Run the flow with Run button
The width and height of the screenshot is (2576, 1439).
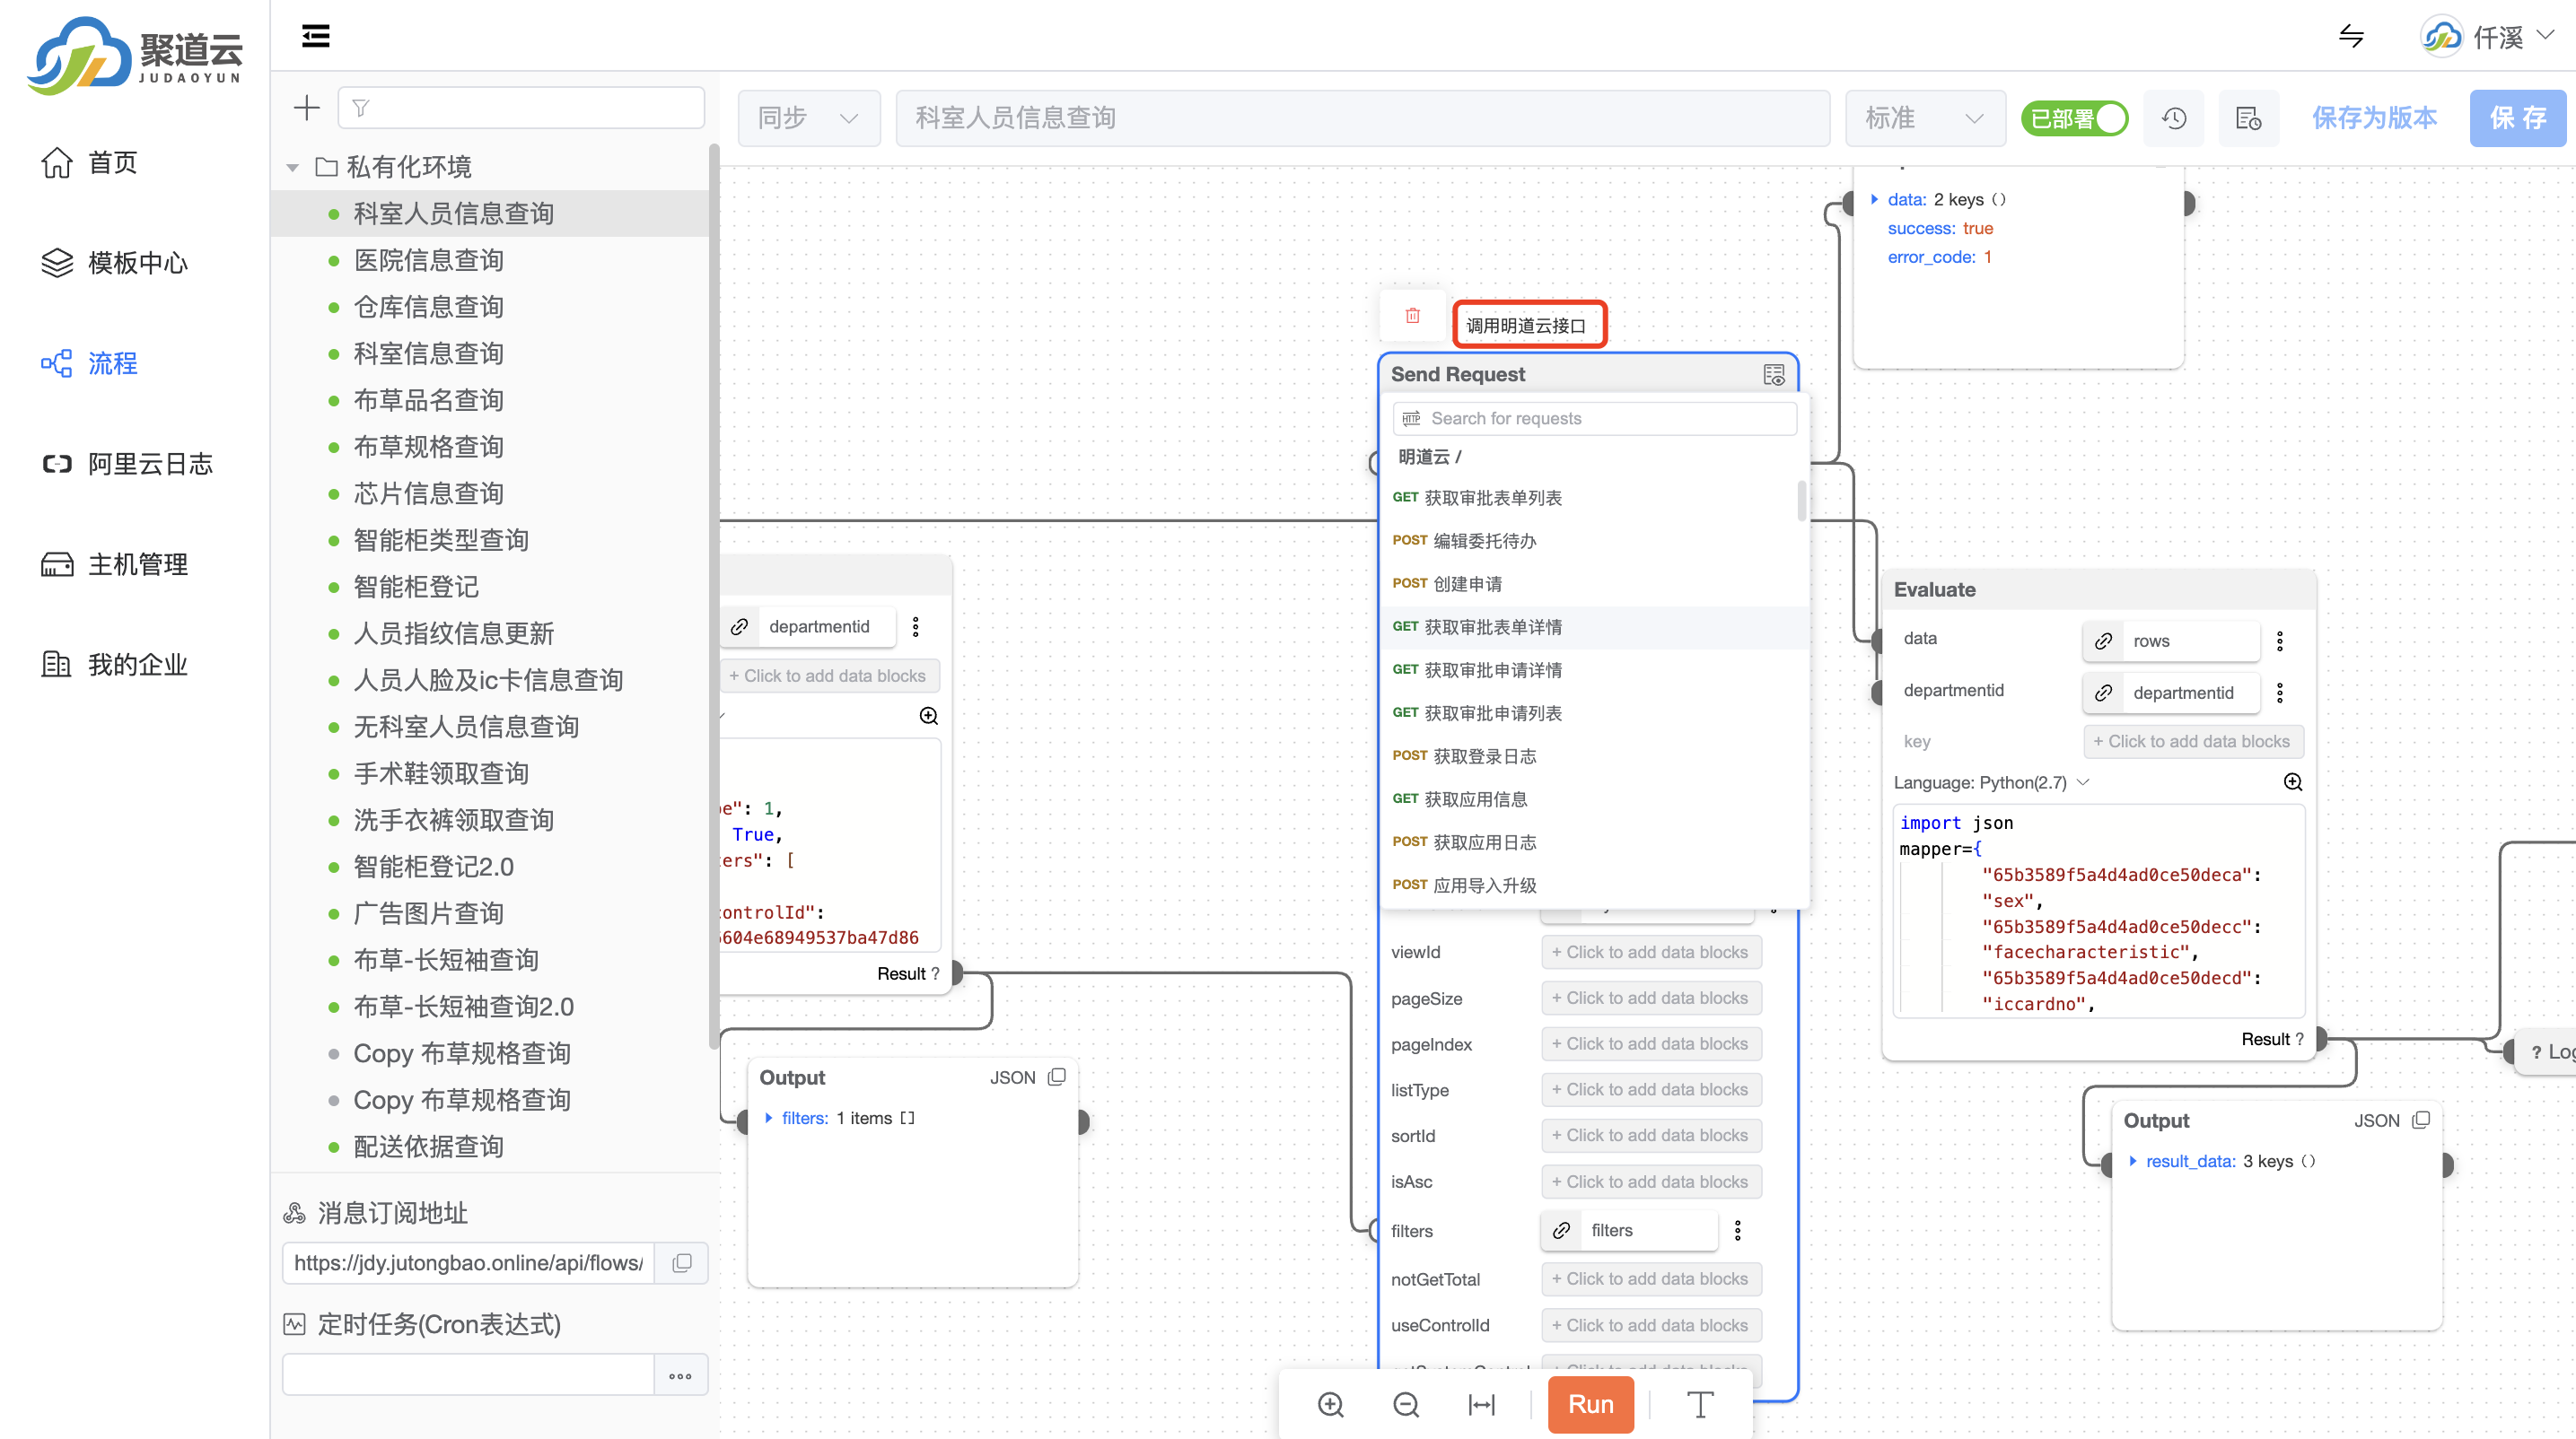1590,1404
